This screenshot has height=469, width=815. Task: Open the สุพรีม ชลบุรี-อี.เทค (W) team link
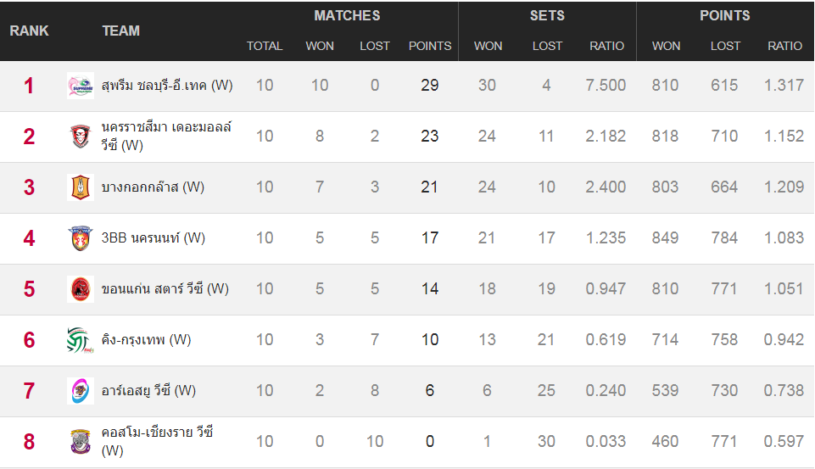(166, 86)
